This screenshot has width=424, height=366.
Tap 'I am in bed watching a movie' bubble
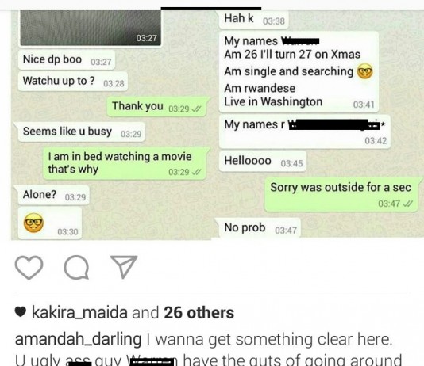(125, 163)
